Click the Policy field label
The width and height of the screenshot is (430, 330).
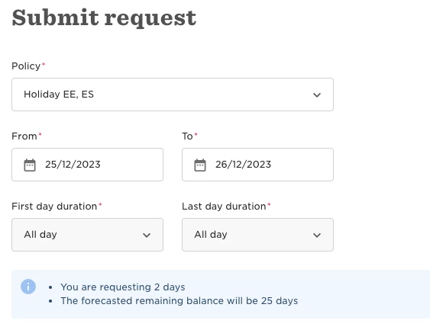click(26, 66)
